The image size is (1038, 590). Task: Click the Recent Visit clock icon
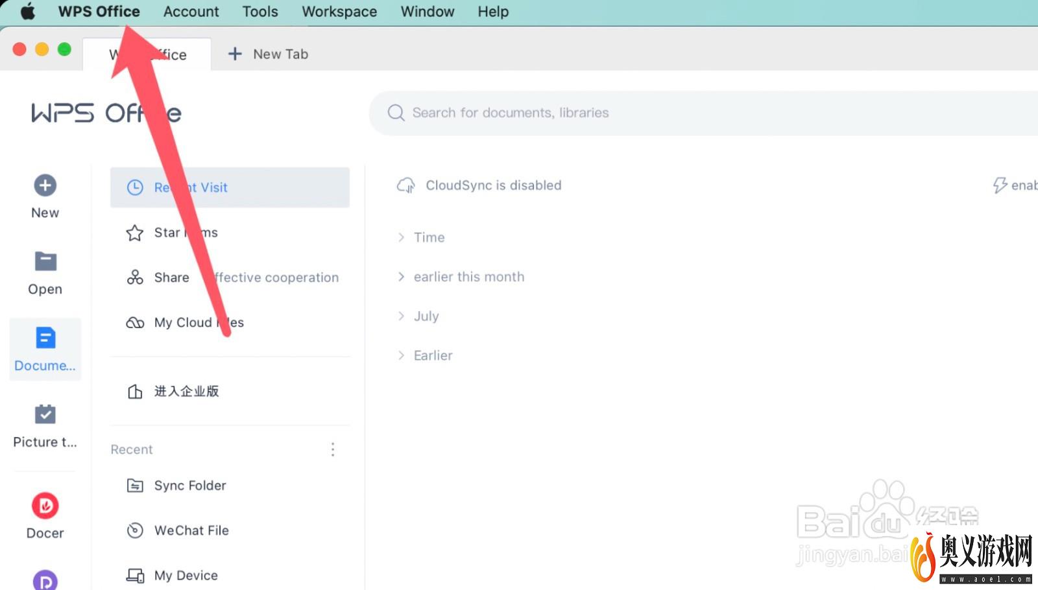135,187
